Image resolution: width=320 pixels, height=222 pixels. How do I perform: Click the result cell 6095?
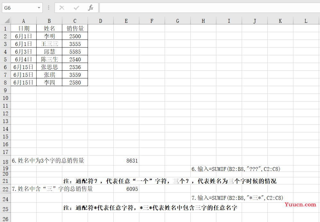[x=126, y=189]
